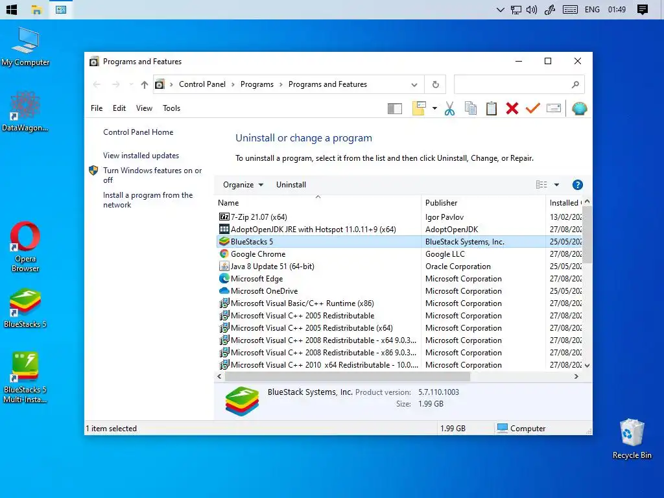Open the Edit menu
This screenshot has height=498, width=664.
pyautogui.click(x=119, y=108)
